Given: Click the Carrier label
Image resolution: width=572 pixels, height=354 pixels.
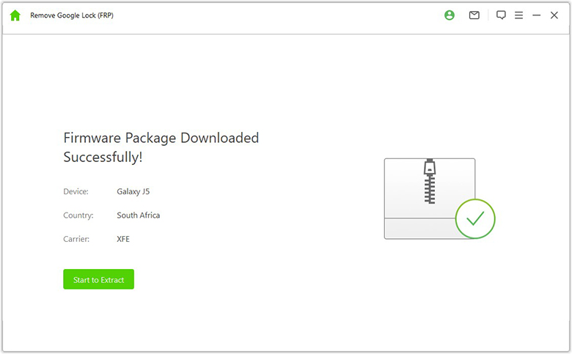Looking at the screenshot, I should point(77,239).
